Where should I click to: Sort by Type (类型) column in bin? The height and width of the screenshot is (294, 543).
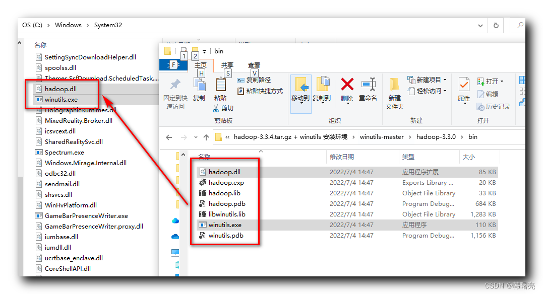(429, 157)
